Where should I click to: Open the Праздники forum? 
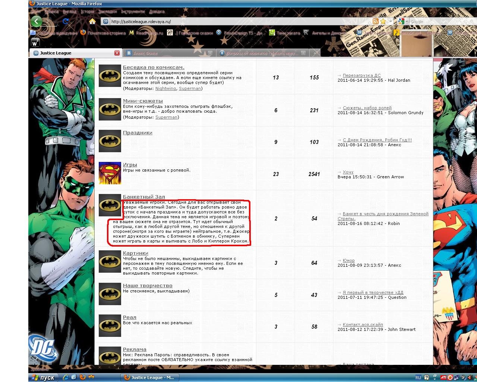[138, 133]
